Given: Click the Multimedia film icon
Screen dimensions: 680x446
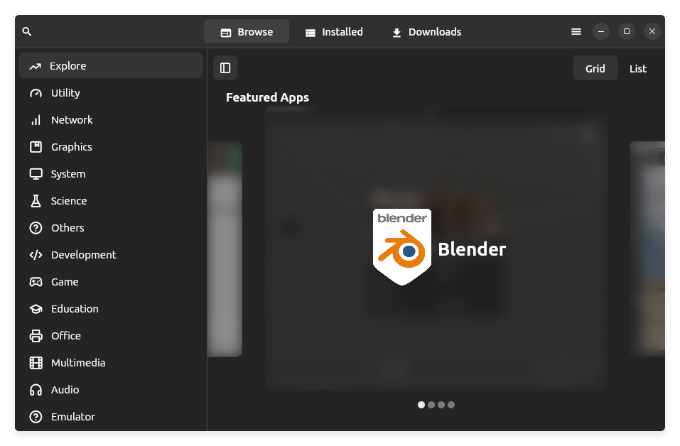Looking at the screenshot, I should (x=36, y=363).
